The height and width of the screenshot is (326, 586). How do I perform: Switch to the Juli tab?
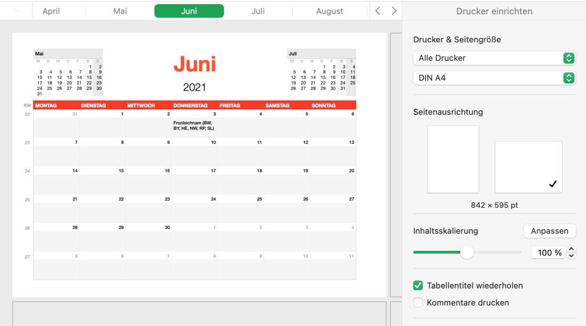[258, 10]
